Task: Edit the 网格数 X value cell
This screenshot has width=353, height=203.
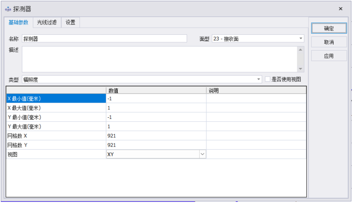Action: [156, 136]
